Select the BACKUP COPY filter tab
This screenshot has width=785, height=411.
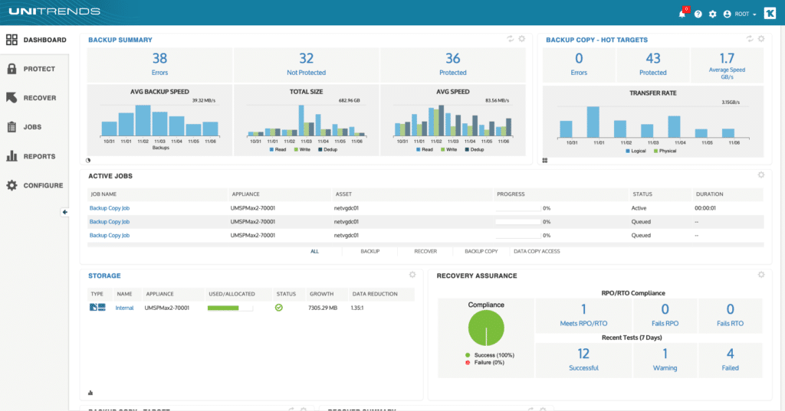[481, 252]
